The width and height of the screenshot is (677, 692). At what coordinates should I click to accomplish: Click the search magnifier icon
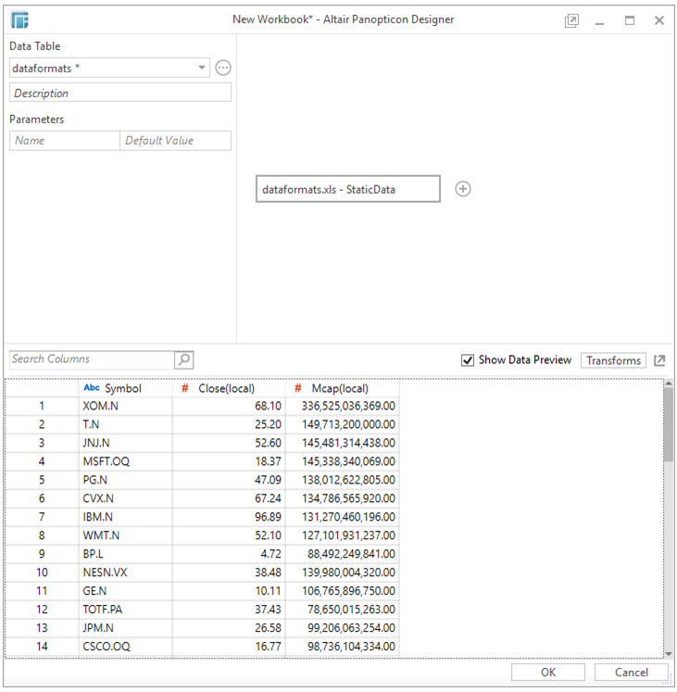click(x=183, y=359)
